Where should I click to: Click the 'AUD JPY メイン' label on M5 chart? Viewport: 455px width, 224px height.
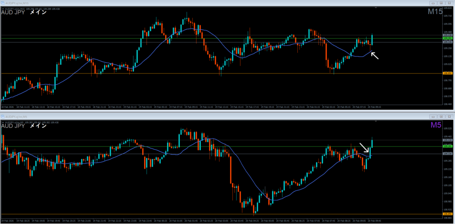(24, 126)
